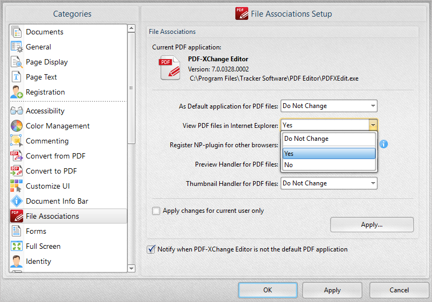
Task: Choose 'Do Not Change' from the open list
Action: [x=328, y=139]
